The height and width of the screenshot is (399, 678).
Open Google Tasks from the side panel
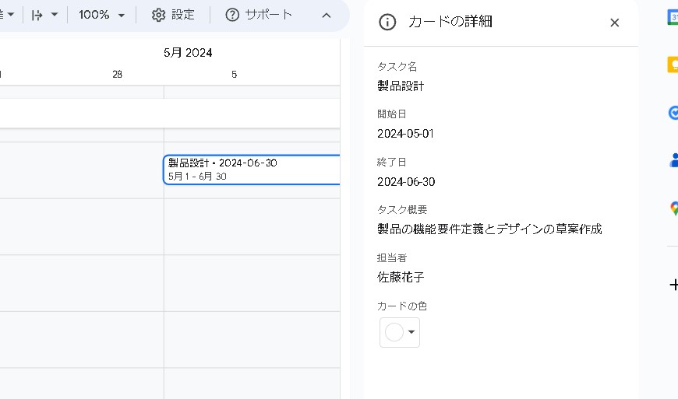tap(673, 113)
